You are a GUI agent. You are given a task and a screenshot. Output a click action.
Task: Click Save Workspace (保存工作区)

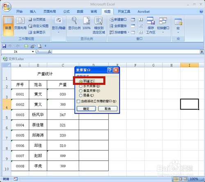click(x=150, y=25)
